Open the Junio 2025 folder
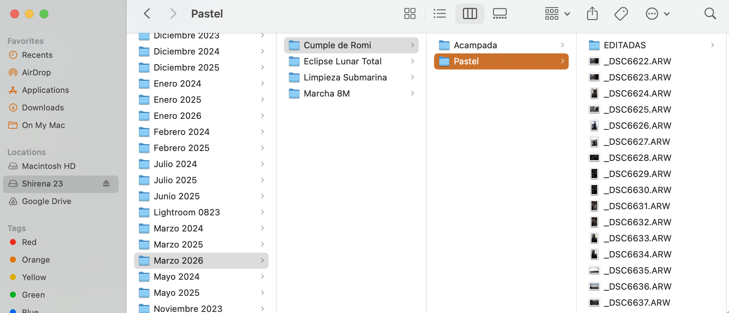This screenshot has height=313, width=729. pyautogui.click(x=201, y=196)
